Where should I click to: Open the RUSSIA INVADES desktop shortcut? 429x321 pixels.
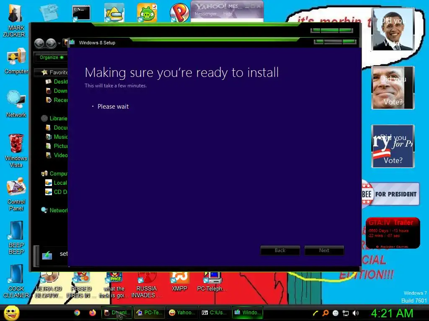coord(147,285)
